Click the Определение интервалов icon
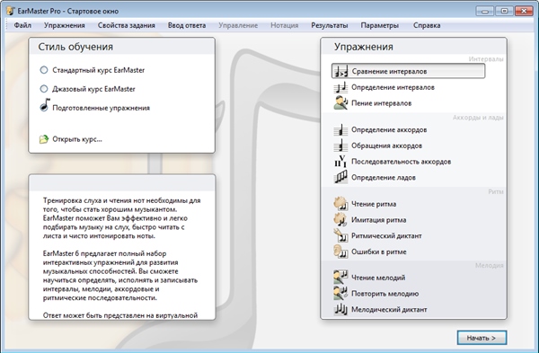539x353 pixels. [340, 87]
